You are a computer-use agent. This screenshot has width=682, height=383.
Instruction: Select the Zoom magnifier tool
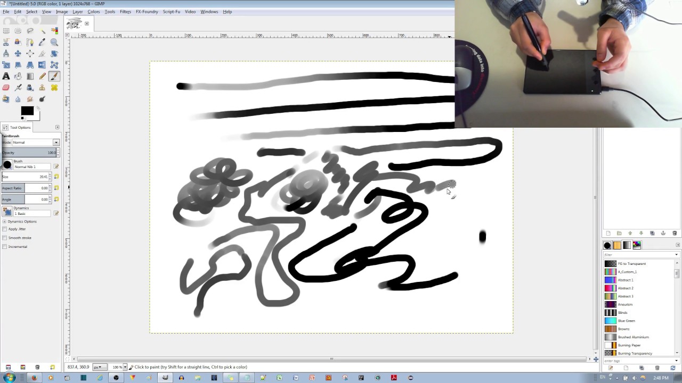click(x=54, y=42)
